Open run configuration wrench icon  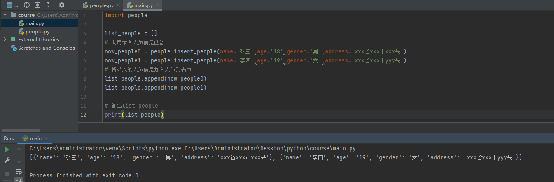coord(7,161)
